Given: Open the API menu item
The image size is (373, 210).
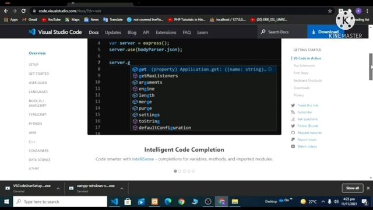Looking at the screenshot, I should [x=146, y=33].
